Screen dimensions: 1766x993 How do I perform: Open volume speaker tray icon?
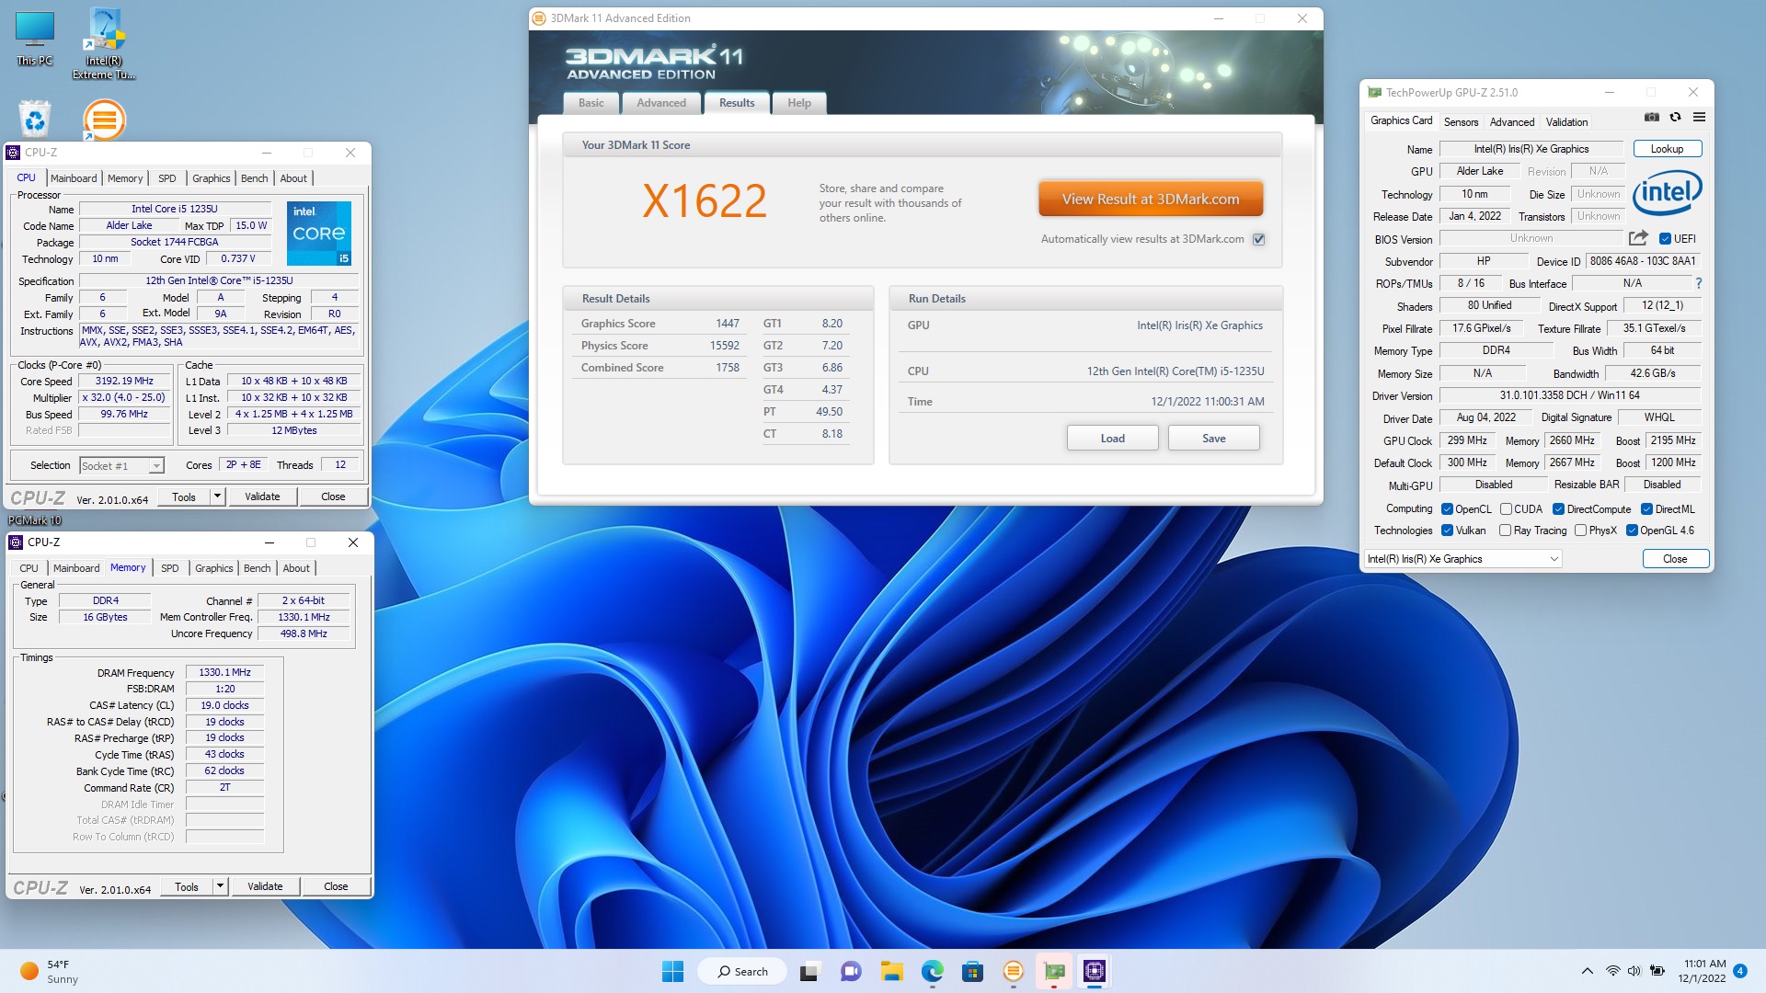[x=1634, y=971]
